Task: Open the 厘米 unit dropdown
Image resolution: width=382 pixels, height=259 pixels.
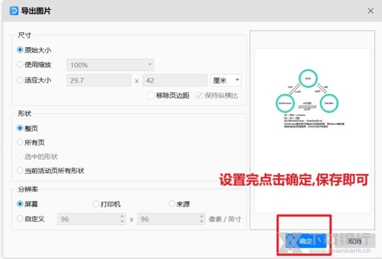Action: 226,80
